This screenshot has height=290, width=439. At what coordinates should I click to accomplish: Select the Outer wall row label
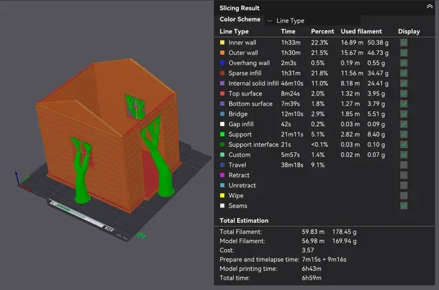tap(244, 53)
